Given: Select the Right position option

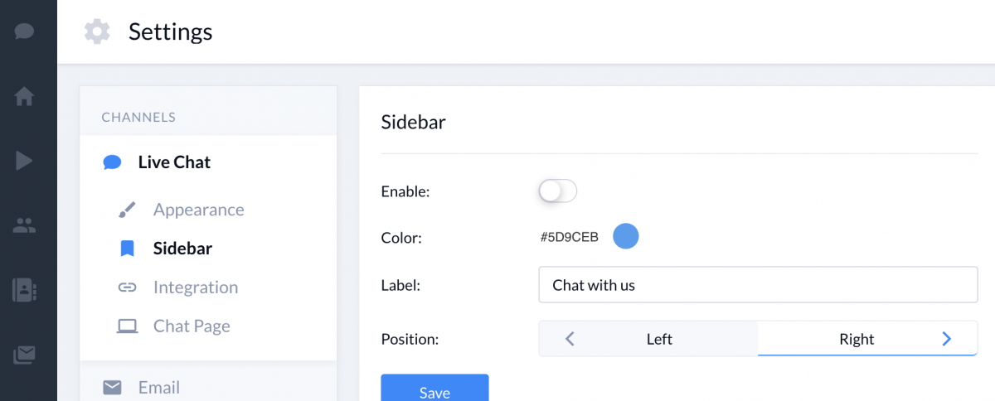Looking at the screenshot, I should [857, 339].
